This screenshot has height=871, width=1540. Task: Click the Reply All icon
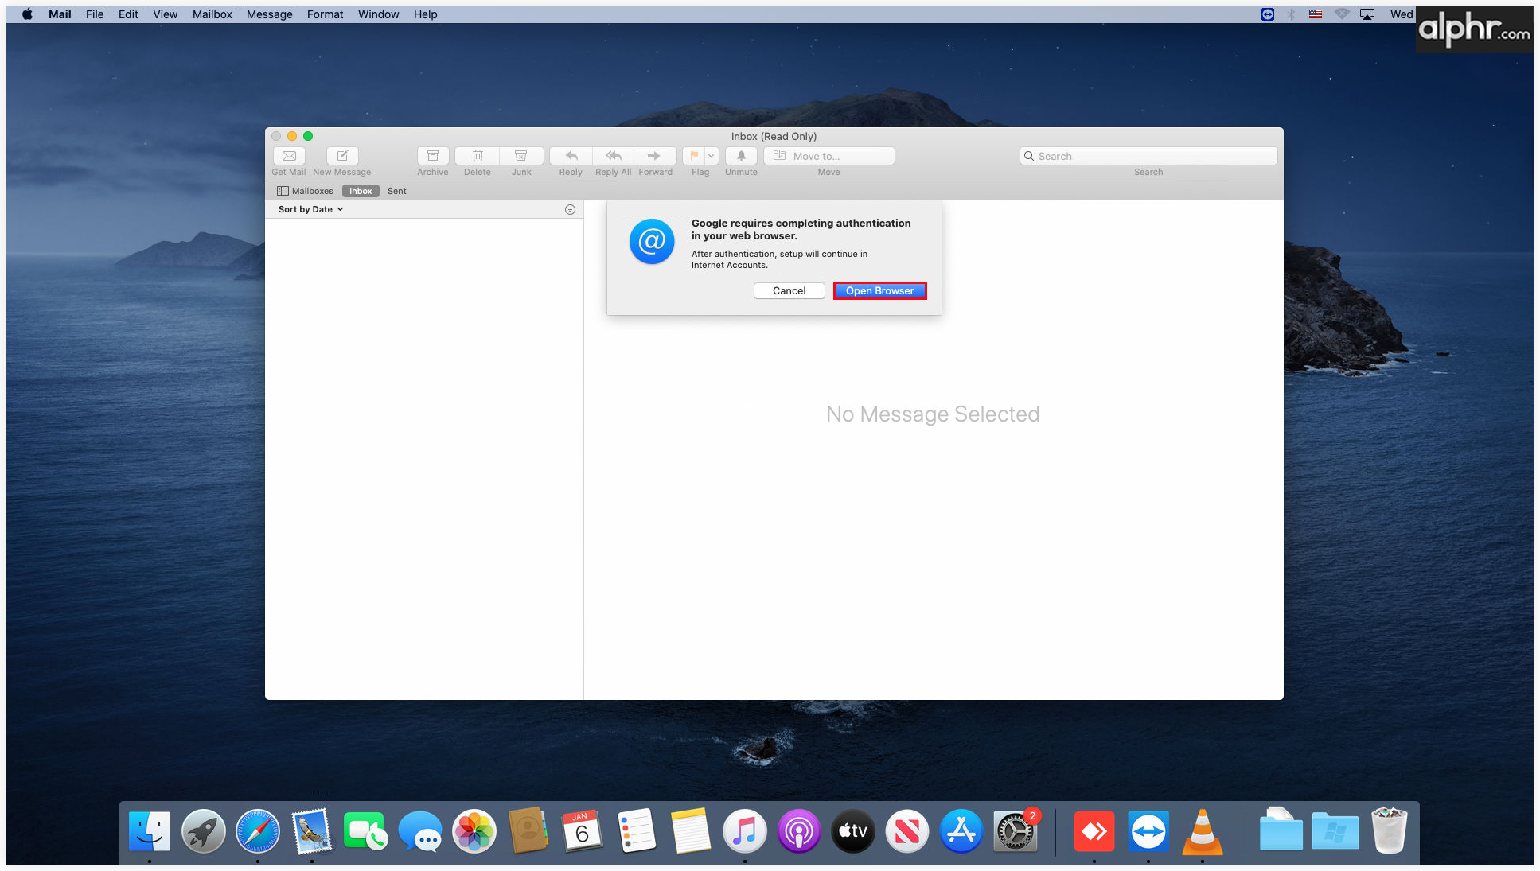pos(613,156)
